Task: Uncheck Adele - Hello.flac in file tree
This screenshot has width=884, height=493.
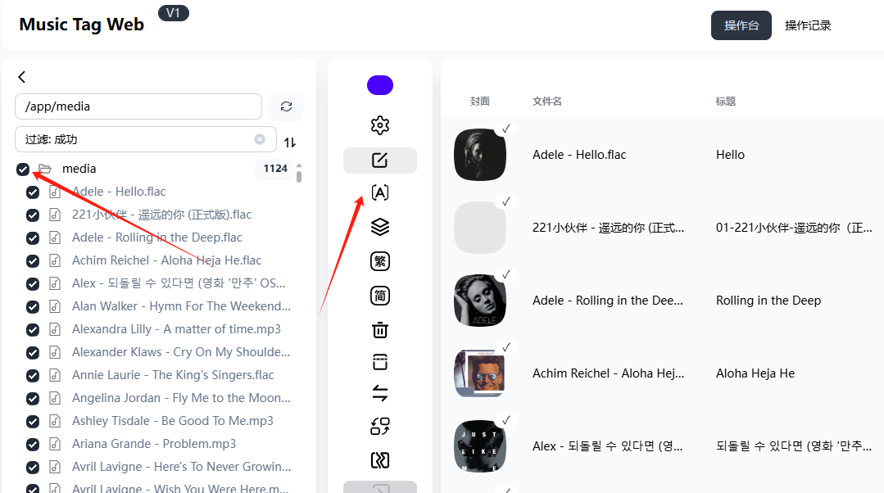Action: (x=33, y=192)
